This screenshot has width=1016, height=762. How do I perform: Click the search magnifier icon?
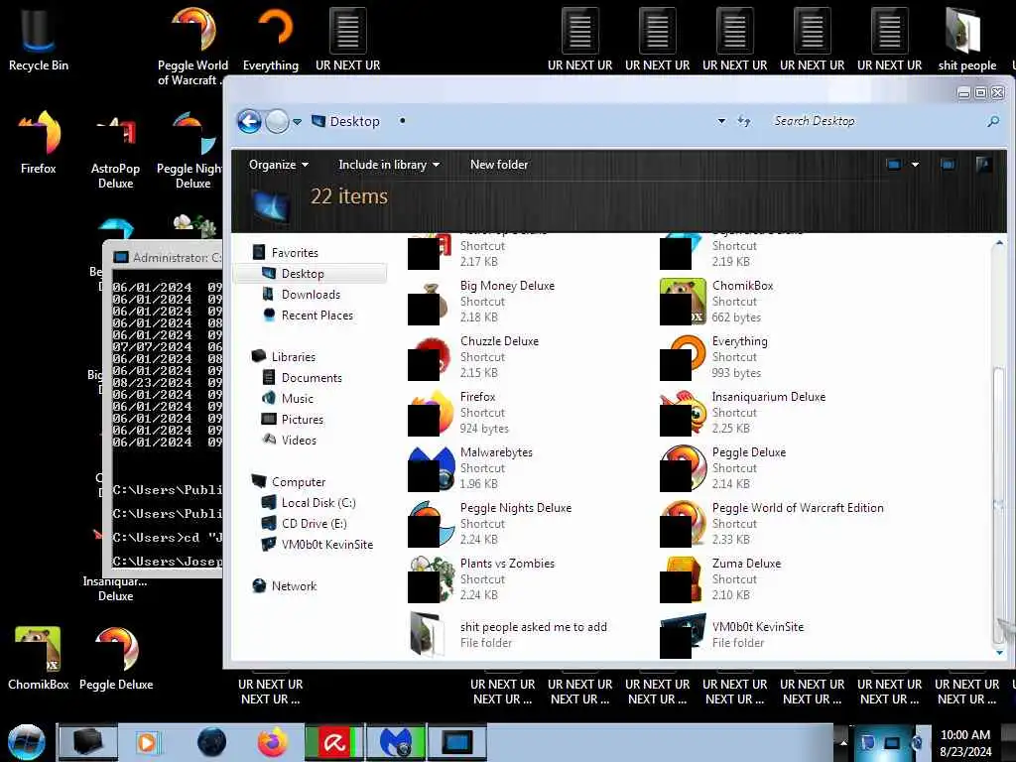(x=993, y=121)
